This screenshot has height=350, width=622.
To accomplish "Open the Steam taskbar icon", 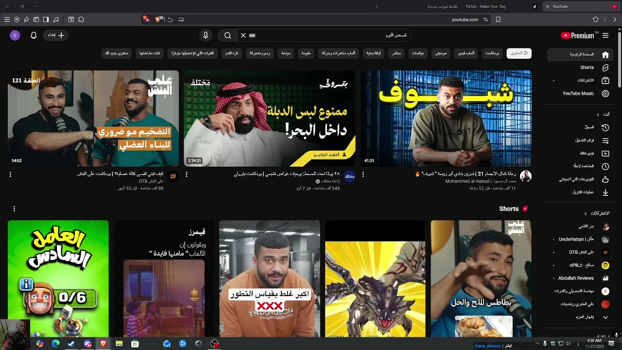I will click(x=71, y=344).
